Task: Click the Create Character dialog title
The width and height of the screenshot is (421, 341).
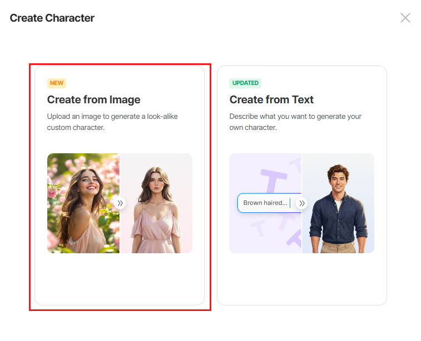Action: click(x=52, y=18)
